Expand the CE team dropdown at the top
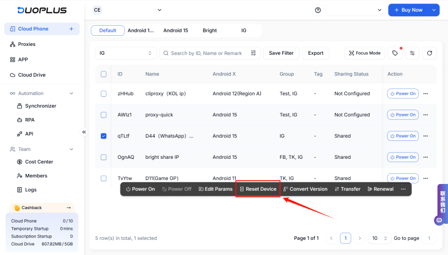The height and width of the screenshot is (255, 448). pos(127,10)
